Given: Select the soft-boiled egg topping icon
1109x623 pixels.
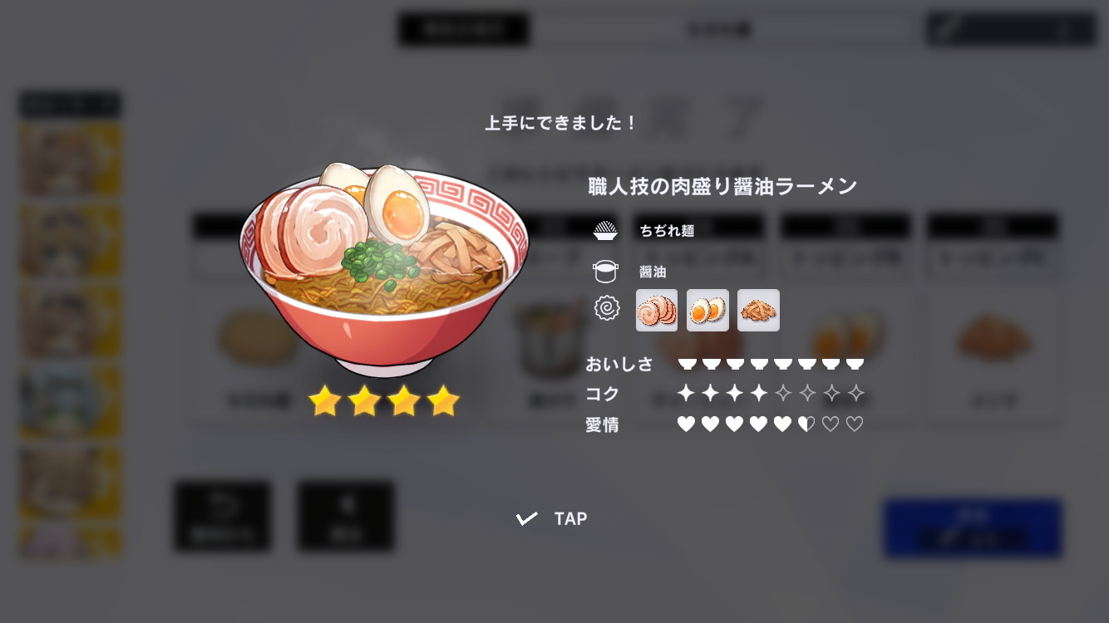Looking at the screenshot, I should point(707,310).
